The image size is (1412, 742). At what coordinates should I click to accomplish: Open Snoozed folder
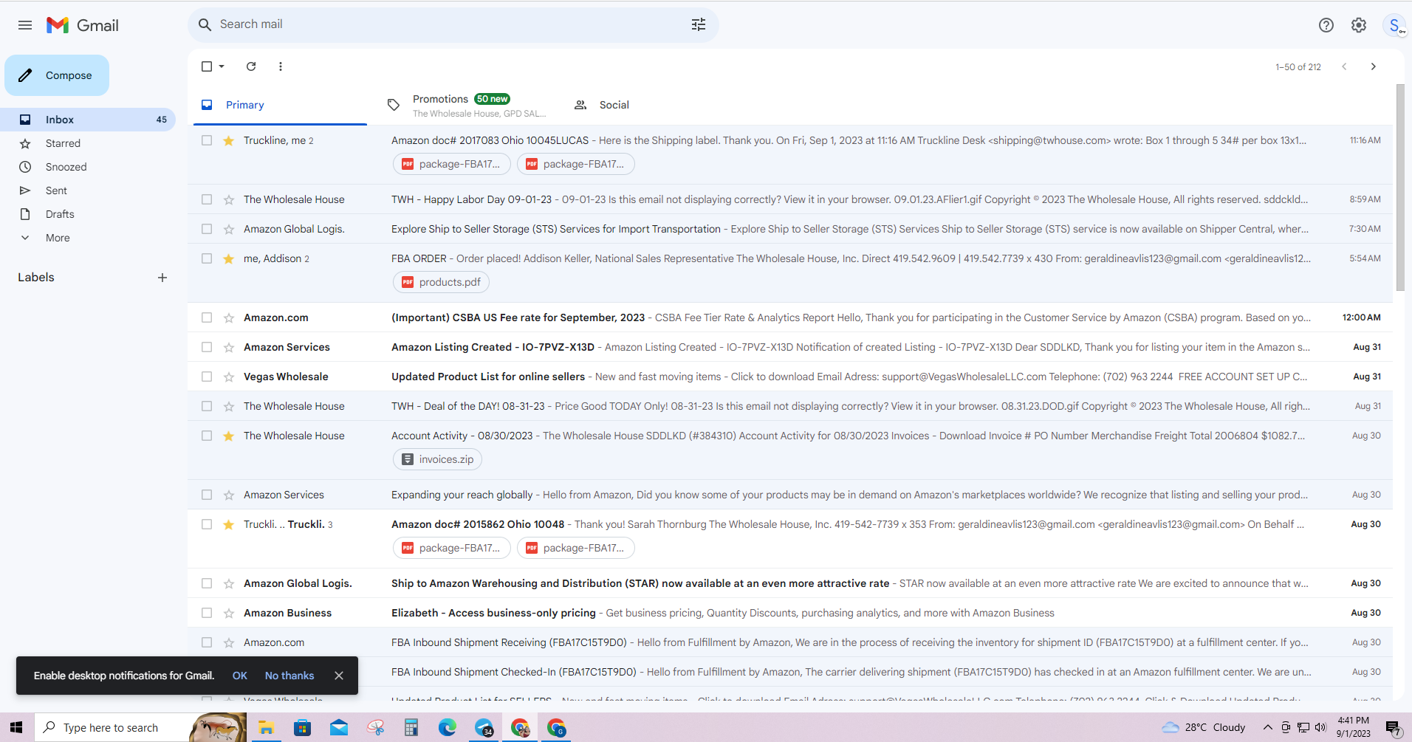click(x=88, y=167)
